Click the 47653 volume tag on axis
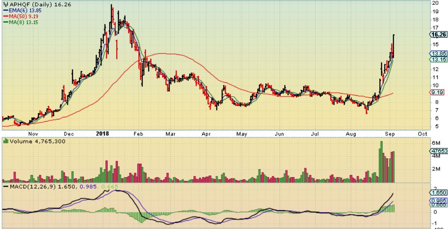This screenshot has height=229, width=448. point(438,151)
